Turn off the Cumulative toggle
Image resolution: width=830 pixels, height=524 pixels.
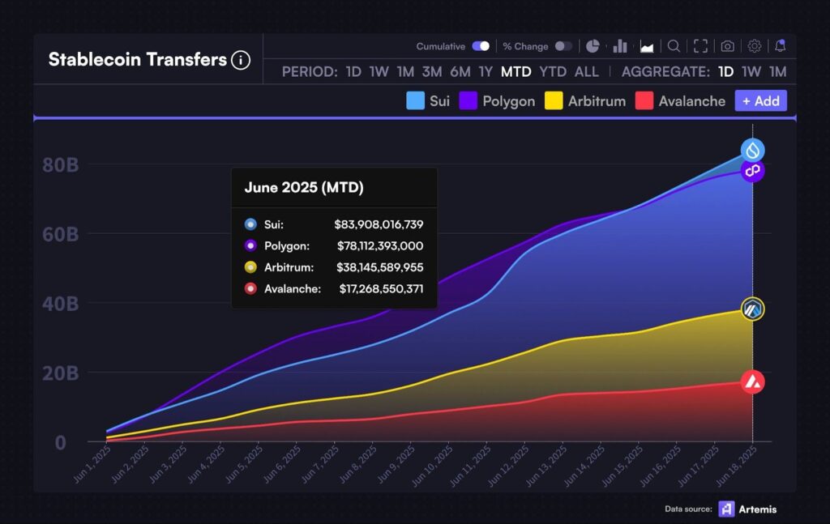(481, 46)
